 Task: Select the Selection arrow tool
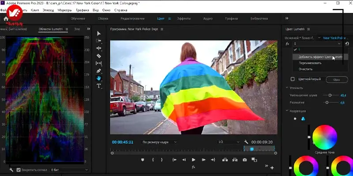[98, 33]
